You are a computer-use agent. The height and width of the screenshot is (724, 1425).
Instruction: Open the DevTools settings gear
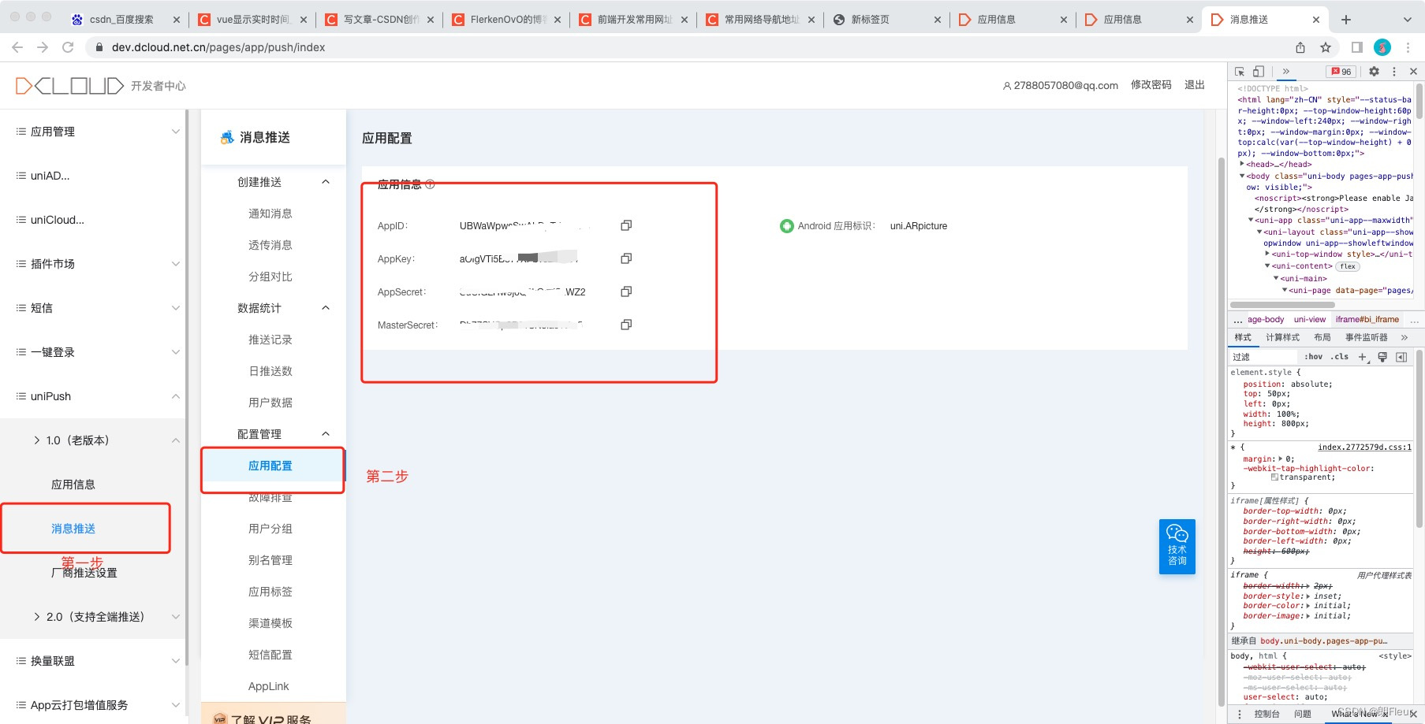pos(1374,72)
